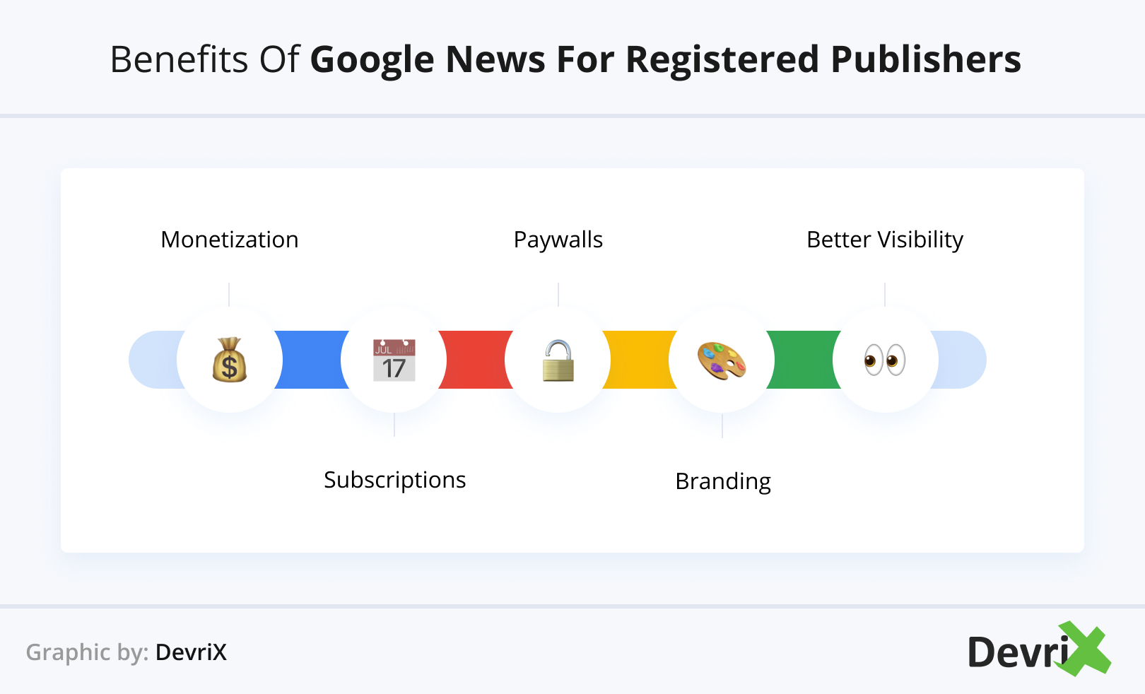This screenshot has width=1145, height=694.
Task: Click the blue bar segment
Action: coord(312,360)
